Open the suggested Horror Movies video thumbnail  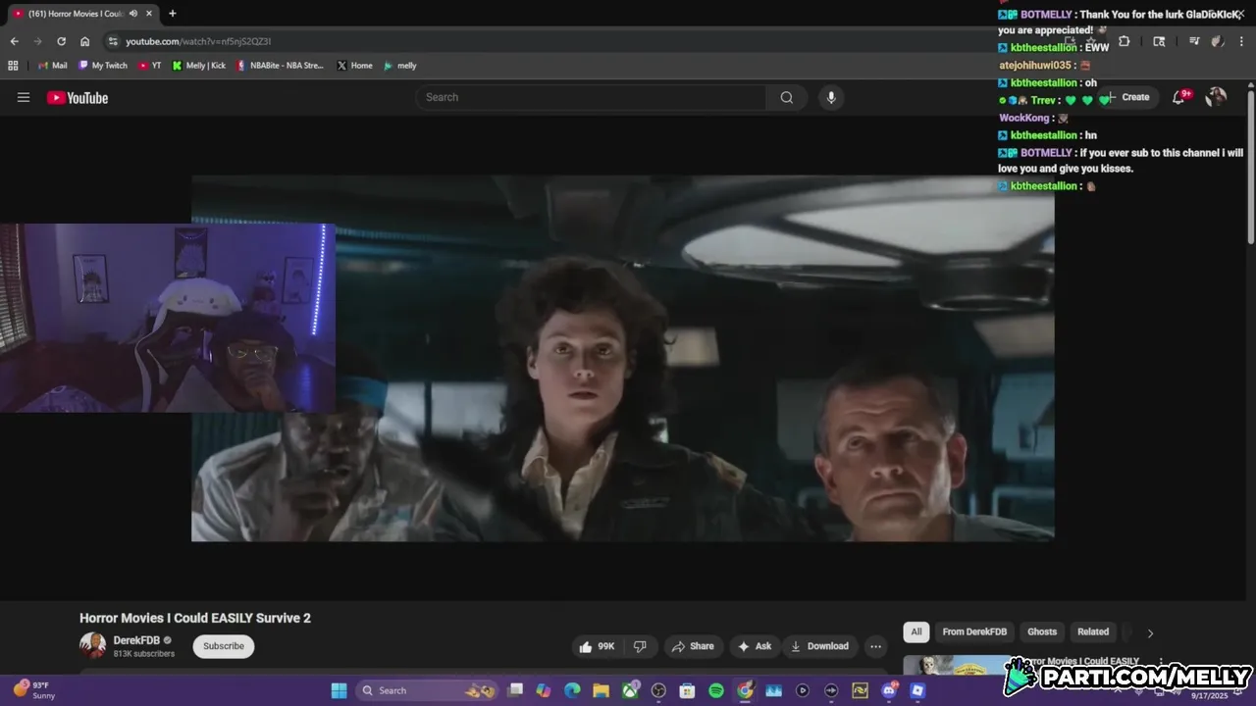957,665
